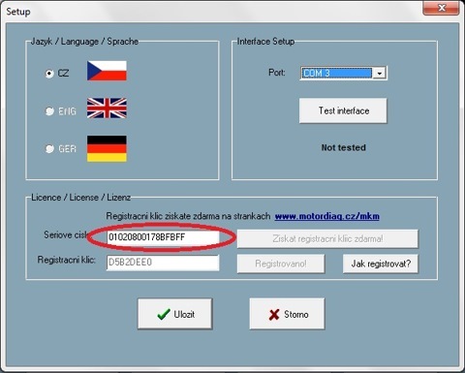Click the Registracni klic: label
The image size is (465, 373).
(x=67, y=260)
